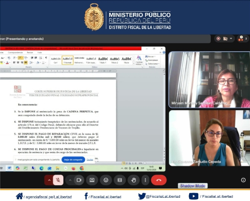Screen dimensions: 250x201
Task: Open more options three-dot menu
Action: (x=145, y=180)
